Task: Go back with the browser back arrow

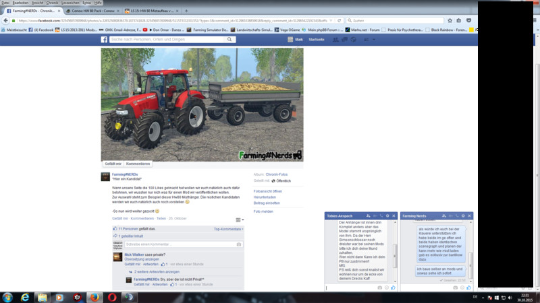Action: point(5,21)
